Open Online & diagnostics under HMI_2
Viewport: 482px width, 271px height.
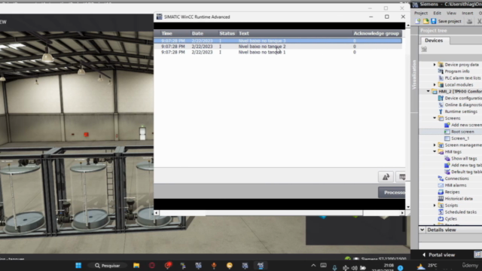(463, 105)
